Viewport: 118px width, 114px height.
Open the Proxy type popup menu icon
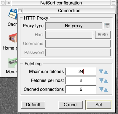[107, 26]
